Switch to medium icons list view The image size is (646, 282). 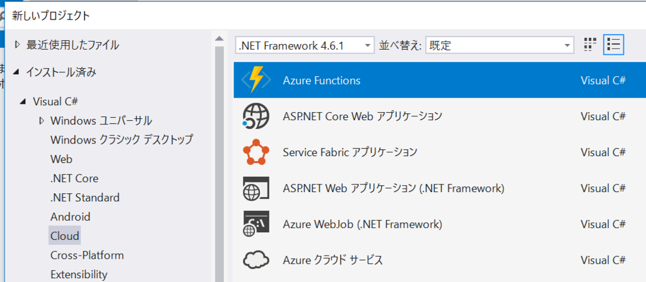coord(614,45)
